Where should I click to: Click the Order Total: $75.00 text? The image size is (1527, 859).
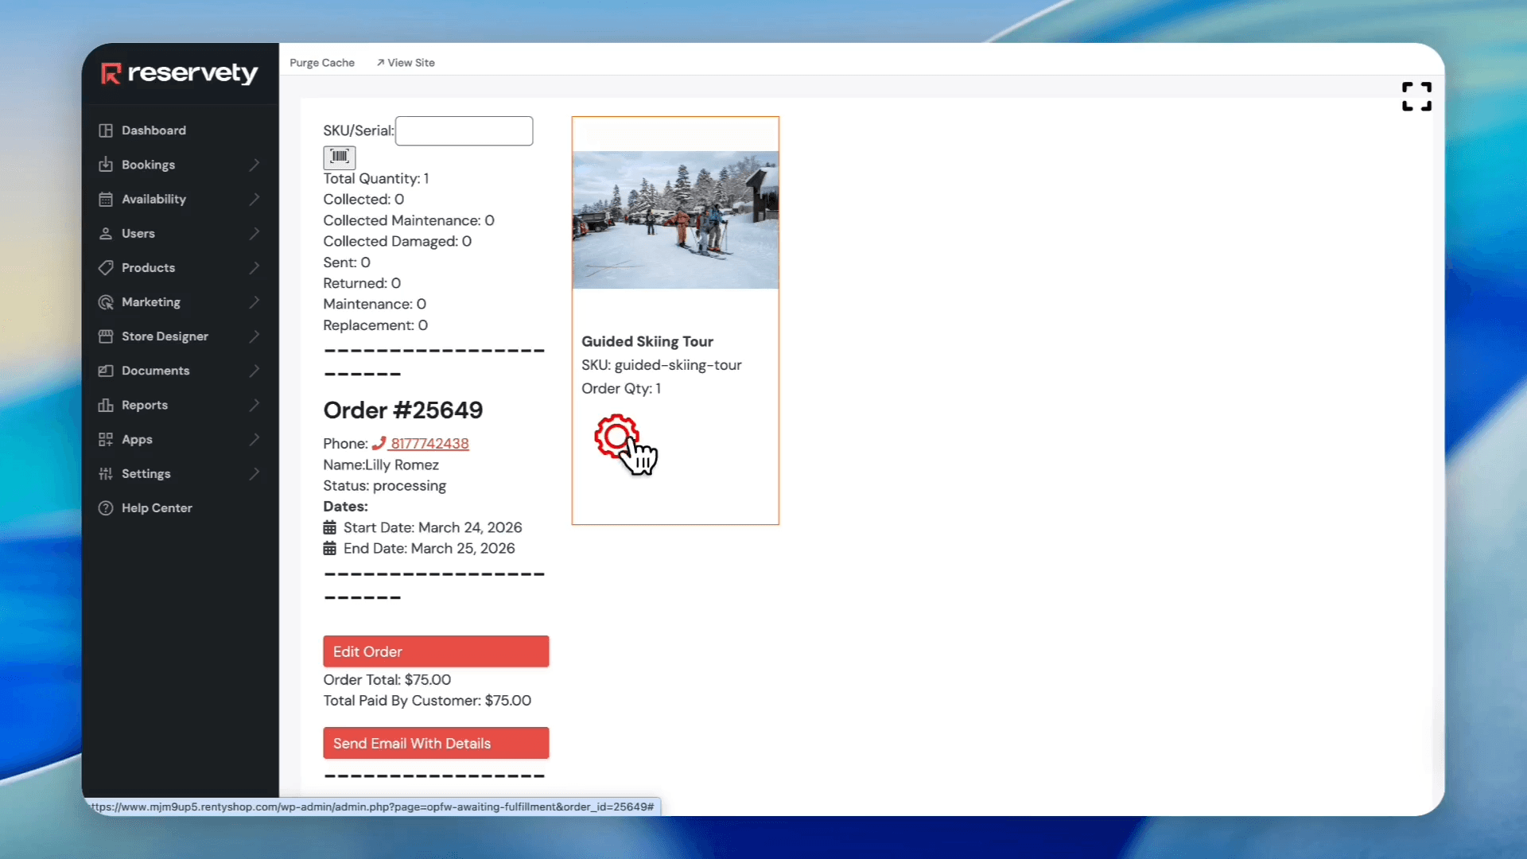tap(387, 680)
